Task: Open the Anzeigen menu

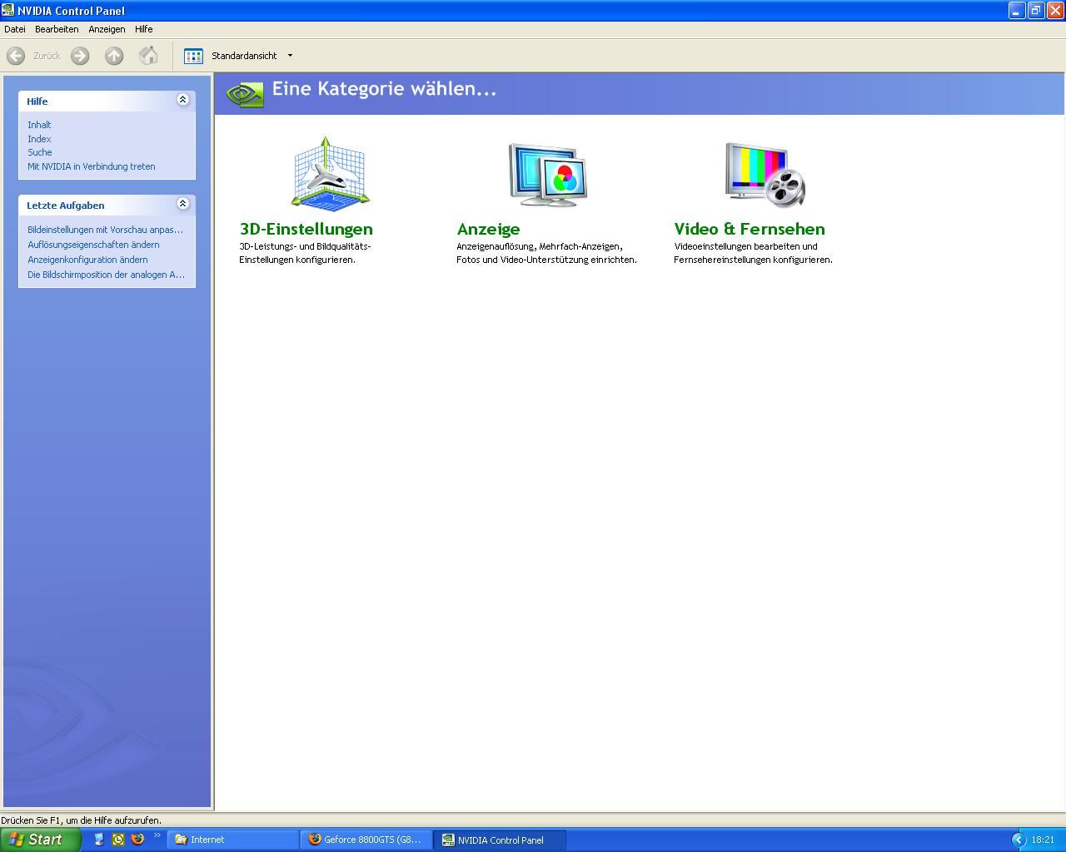Action: pos(107,29)
